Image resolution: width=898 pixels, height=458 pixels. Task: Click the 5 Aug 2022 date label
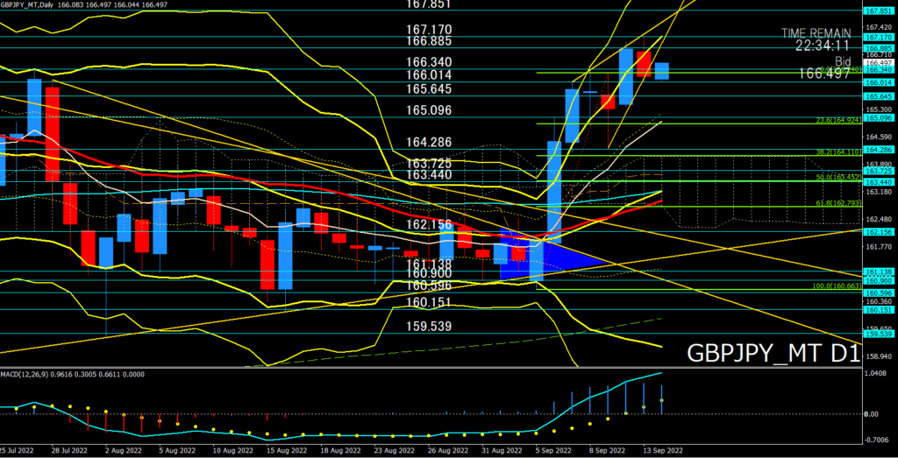tap(177, 451)
